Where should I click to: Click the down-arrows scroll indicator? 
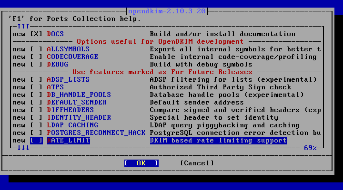(23, 148)
